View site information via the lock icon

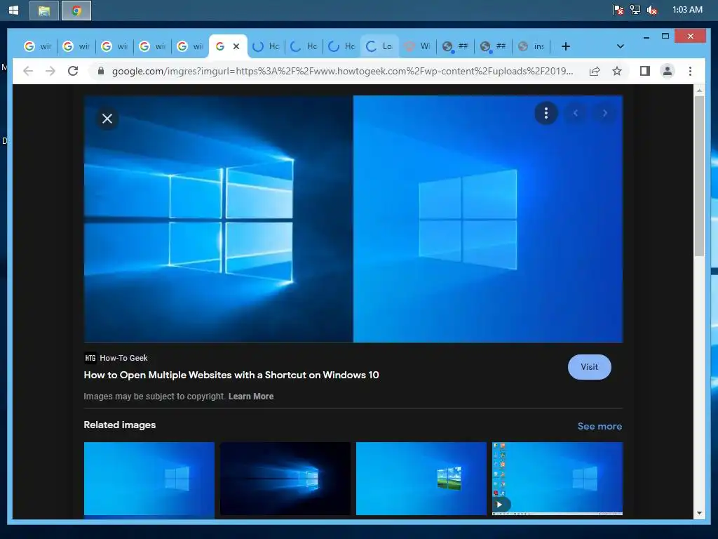[101, 71]
